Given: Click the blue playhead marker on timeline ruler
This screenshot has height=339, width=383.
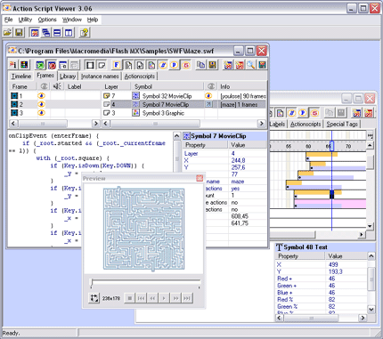Looking at the screenshot, I should coord(331,146).
